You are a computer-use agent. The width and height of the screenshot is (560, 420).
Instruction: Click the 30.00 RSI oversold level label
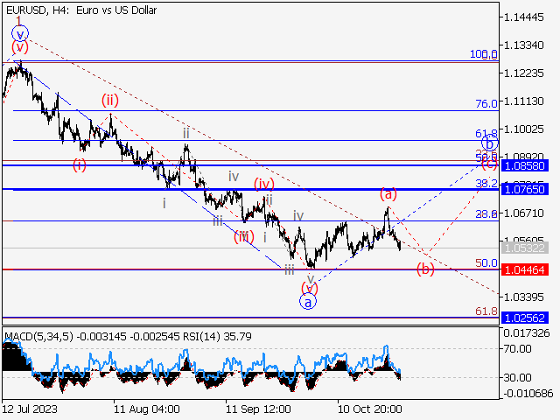[517, 377]
